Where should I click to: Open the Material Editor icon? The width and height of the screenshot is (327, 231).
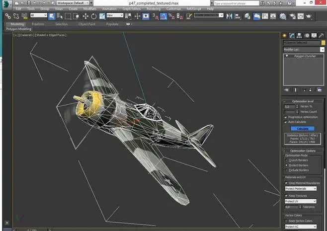point(283,16)
